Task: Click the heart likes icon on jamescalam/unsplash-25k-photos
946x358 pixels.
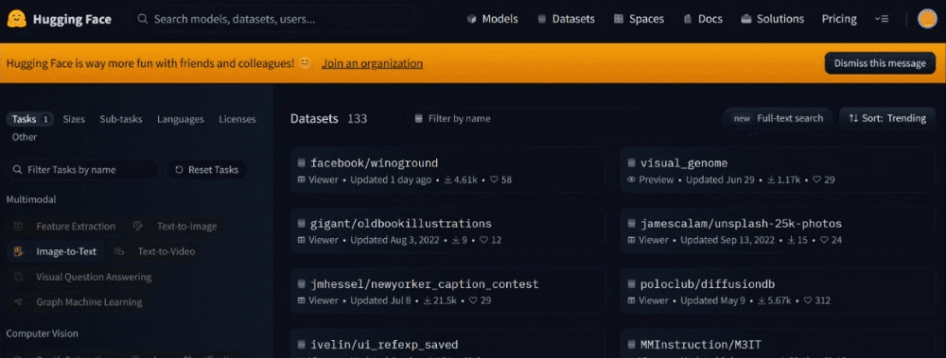Action: coord(824,240)
